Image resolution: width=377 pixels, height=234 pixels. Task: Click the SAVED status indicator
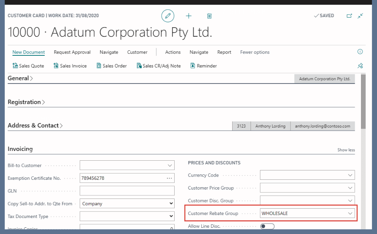click(x=324, y=16)
